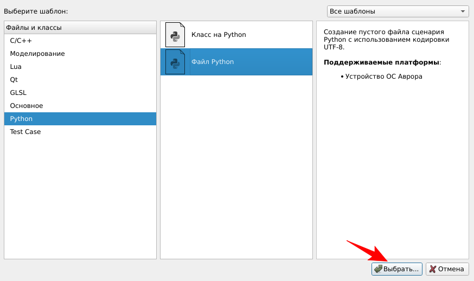
Task: Click the template filter dropdown arrow
Action: coord(463,11)
